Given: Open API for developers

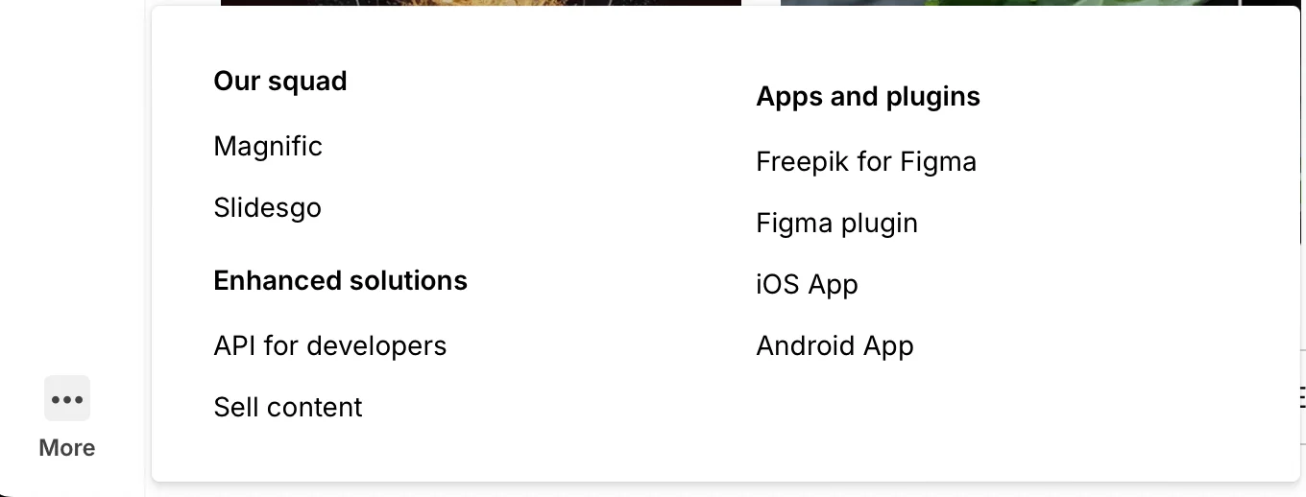Looking at the screenshot, I should pyautogui.click(x=330, y=345).
